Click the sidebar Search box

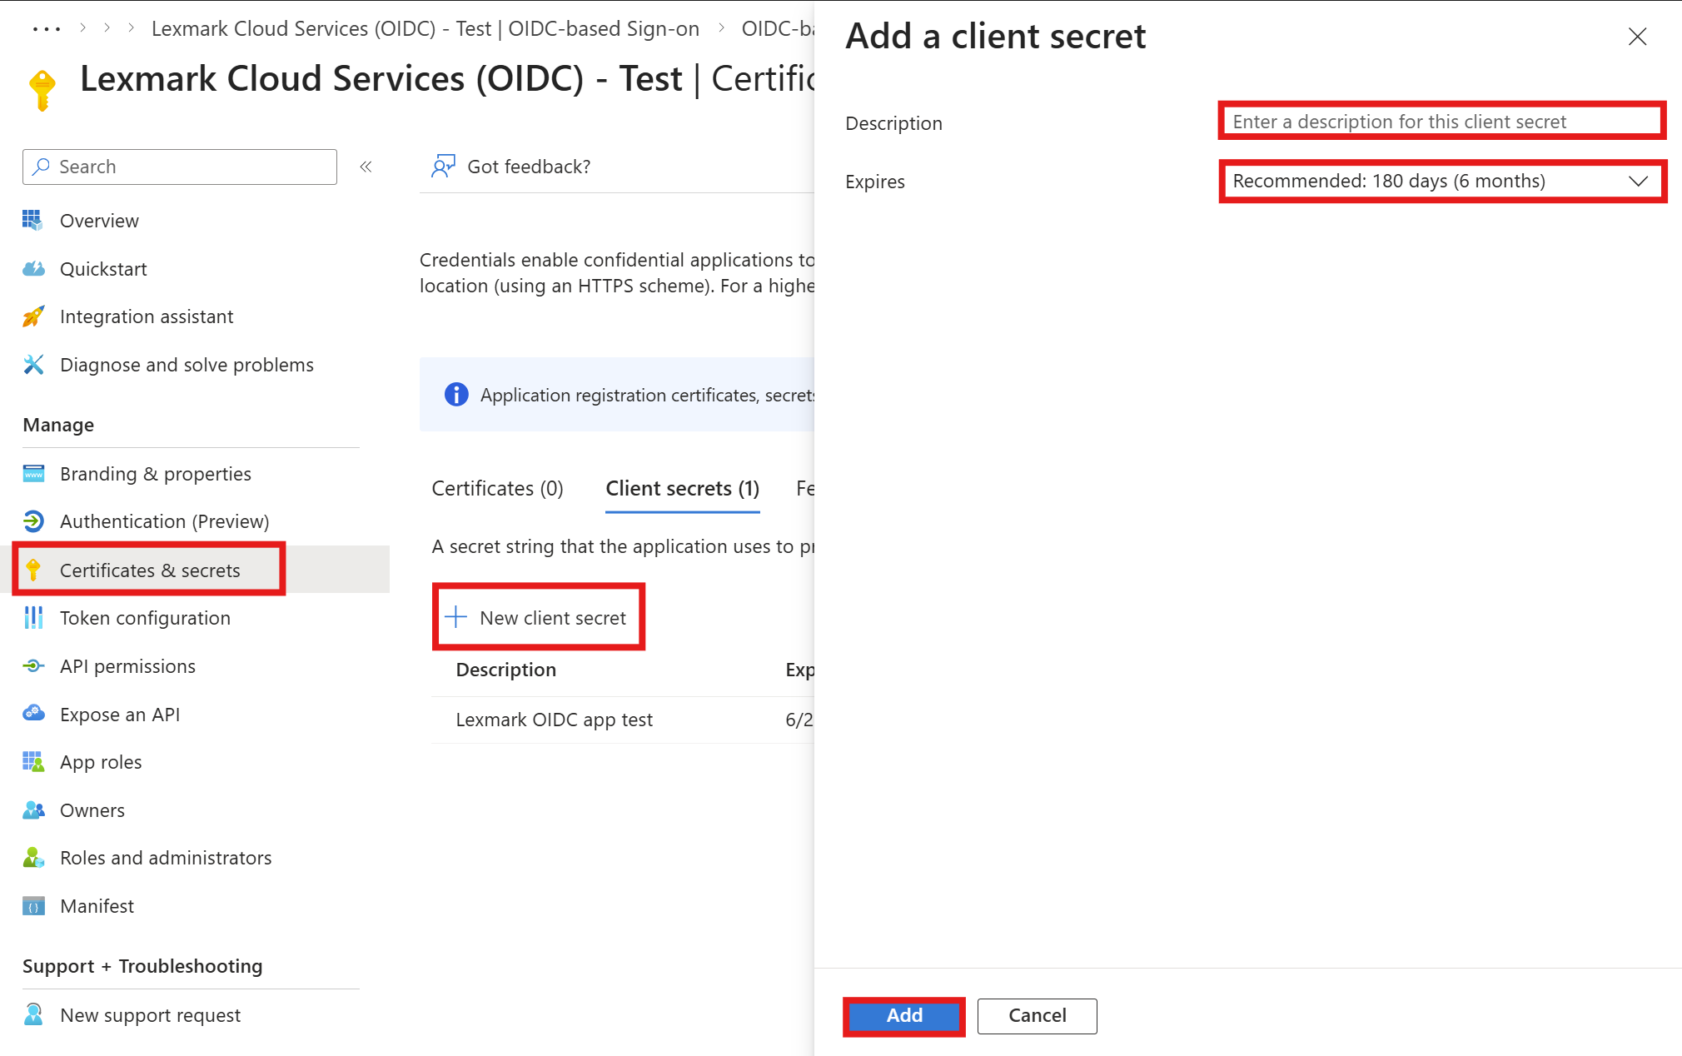coord(180,167)
